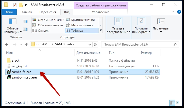Screen dimensions: 184x108
Task: Click size 22 688 КБ cell
Action: coord(152,72)
